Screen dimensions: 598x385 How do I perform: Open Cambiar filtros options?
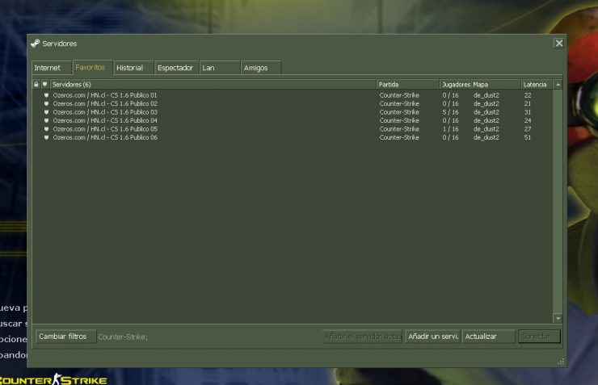65,337
